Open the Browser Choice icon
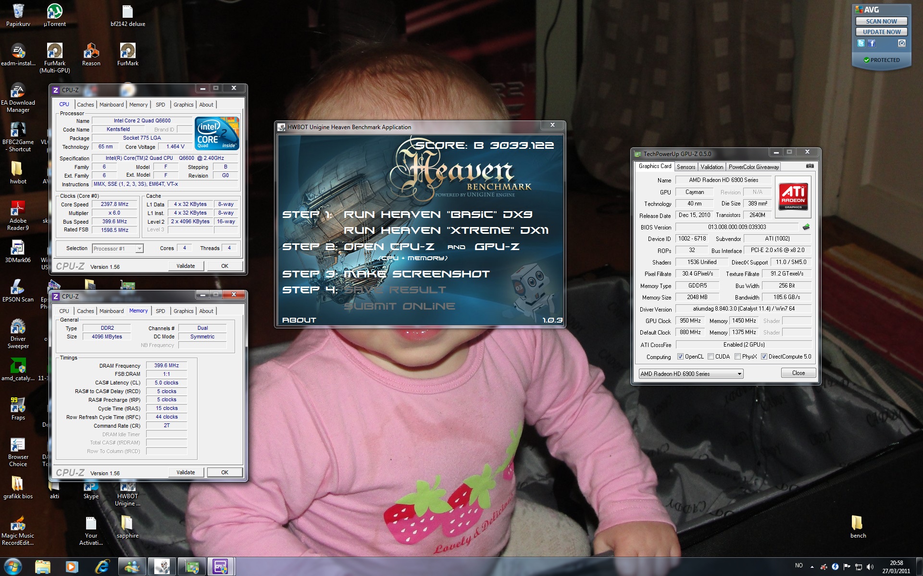Viewport: 923px width, 576px height. coord(18,451)
